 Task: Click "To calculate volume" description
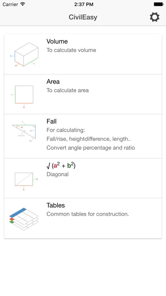[x=71, y=50]
